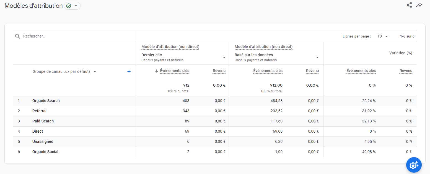Click the sort arrow beside Événements clés
The height and width of the screenshot is (174, 430).
point(157,71)
